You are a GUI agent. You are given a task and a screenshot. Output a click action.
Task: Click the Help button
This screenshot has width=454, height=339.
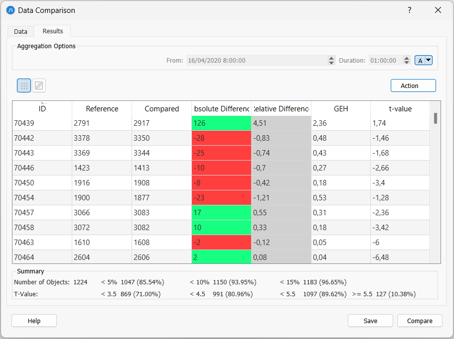pos(34,321)
